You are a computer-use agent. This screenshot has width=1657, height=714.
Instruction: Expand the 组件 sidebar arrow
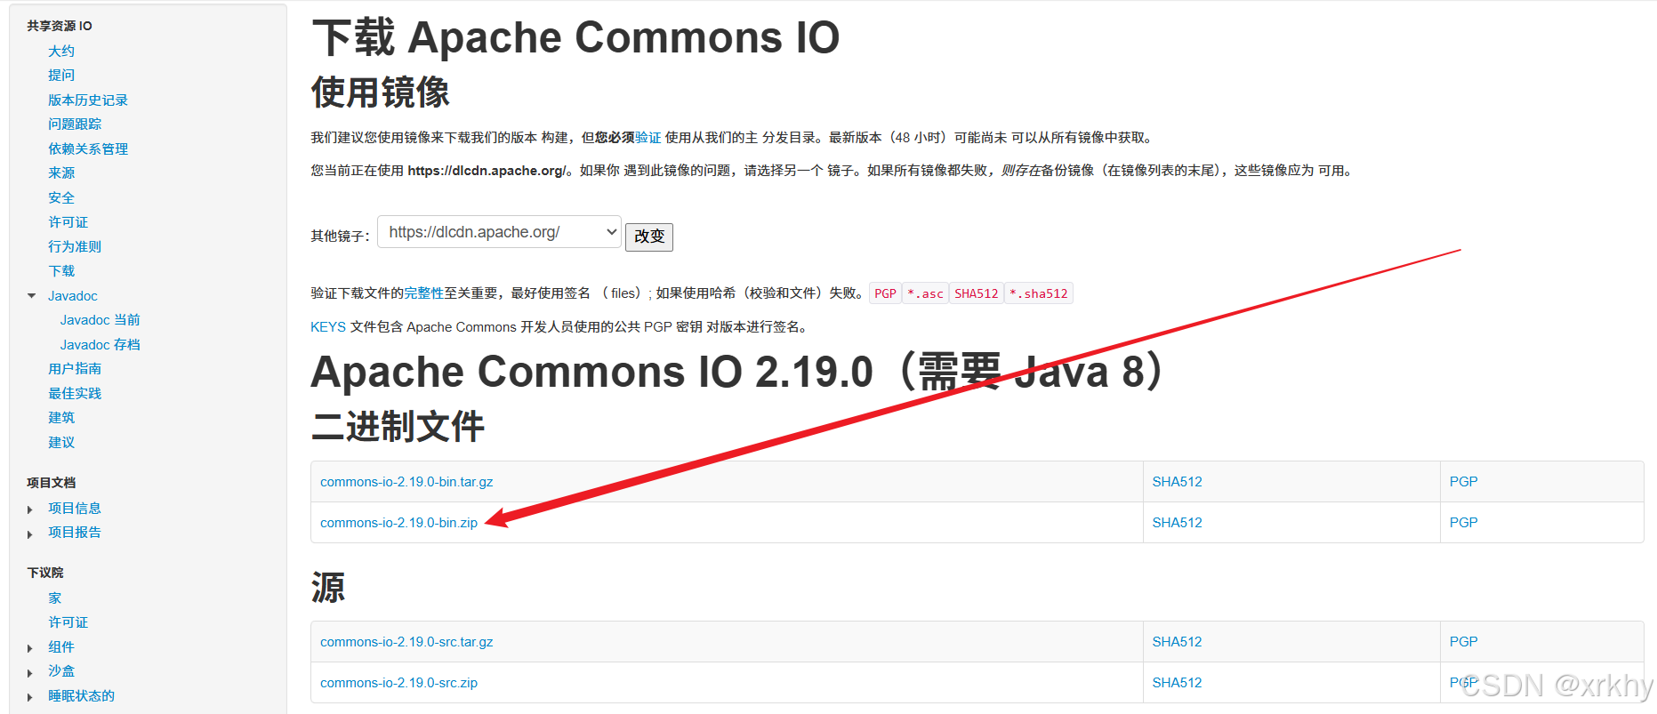point(30,648)
